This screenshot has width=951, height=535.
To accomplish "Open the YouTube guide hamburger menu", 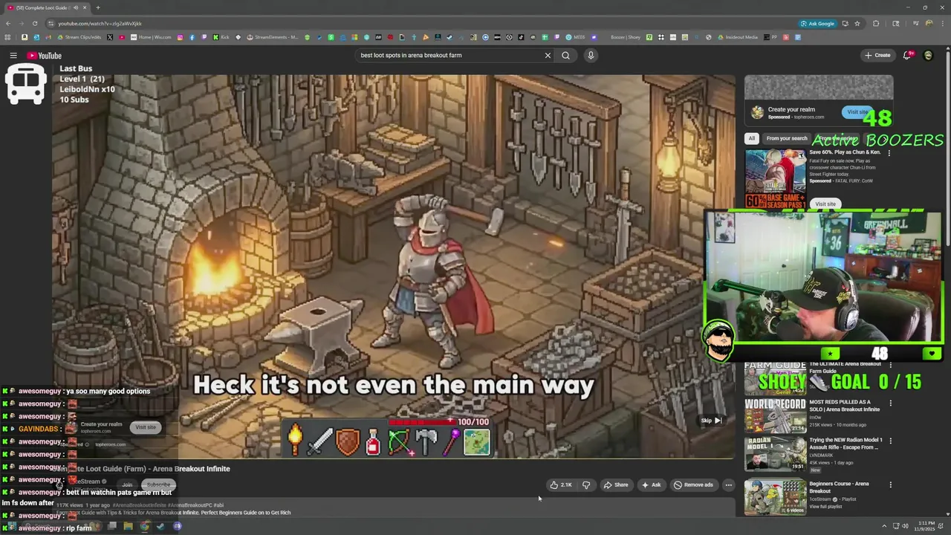I will (13, 56).
